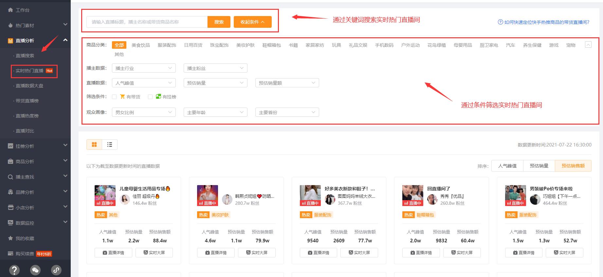Click the help circle icon next to 如何快速定位
603x277 pixels.
click(x=500, y=22)
